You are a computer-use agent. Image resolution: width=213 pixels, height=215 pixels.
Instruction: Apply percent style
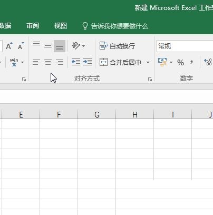(180, 62)
